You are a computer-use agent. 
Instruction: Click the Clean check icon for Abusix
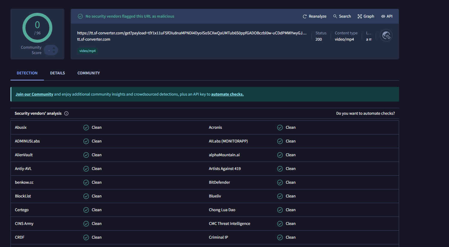coord(86,128)
